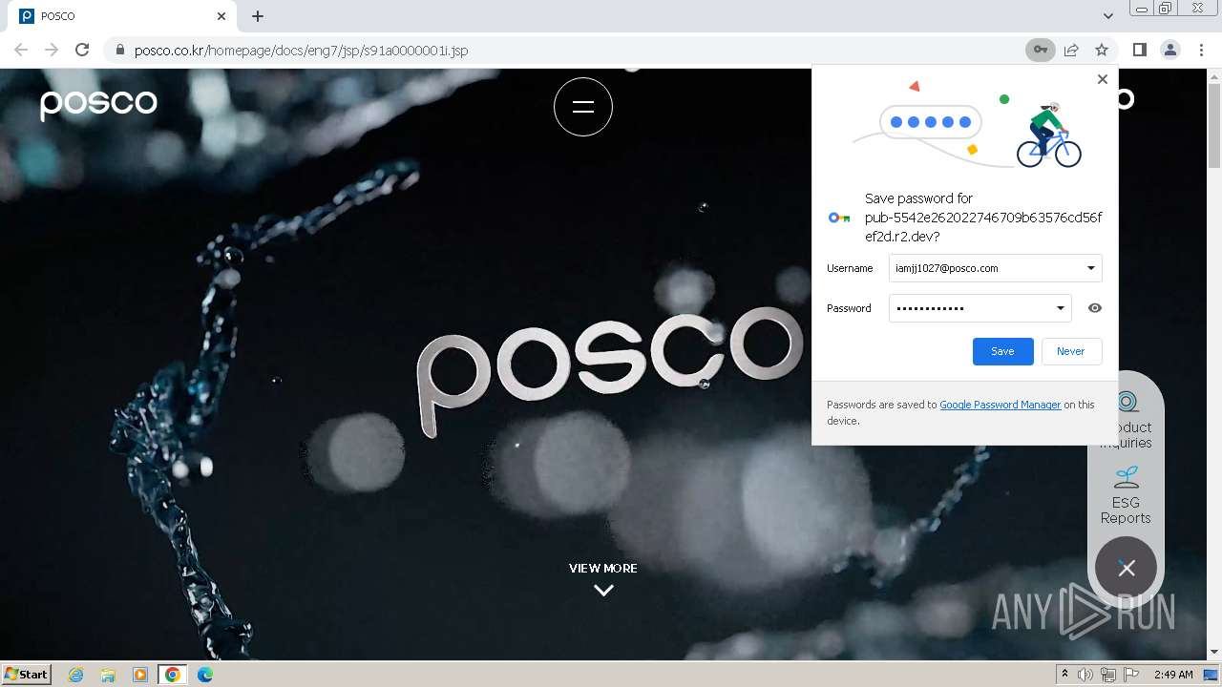Open File Explorer from taskbar
This screenshot has height=687, width=1222.
[x=108, y=675]
